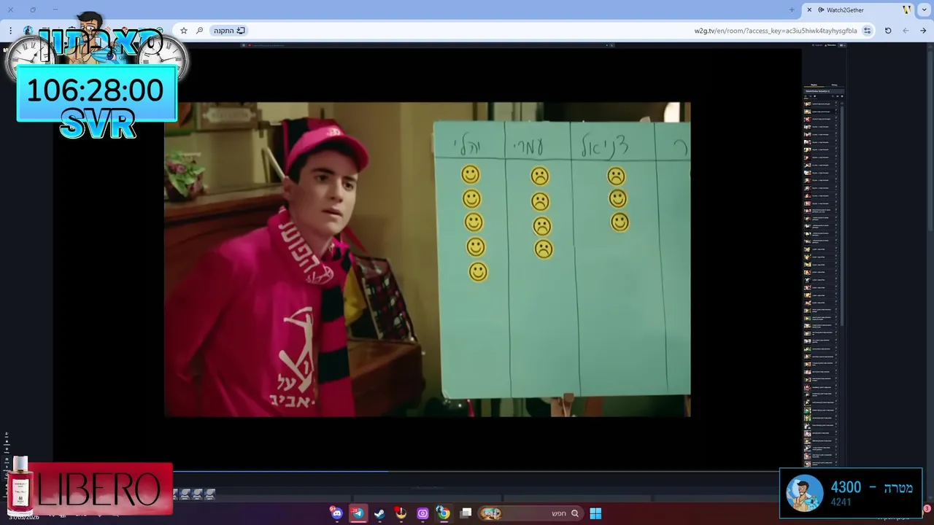Click the taskbar חפש search box
This screenshot has height=525, width=934.
click(530, 513)
